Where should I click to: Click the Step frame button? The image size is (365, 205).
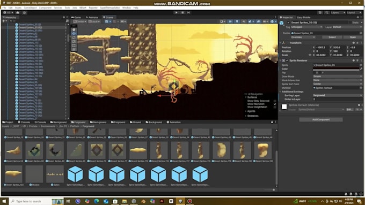[188, 12]
